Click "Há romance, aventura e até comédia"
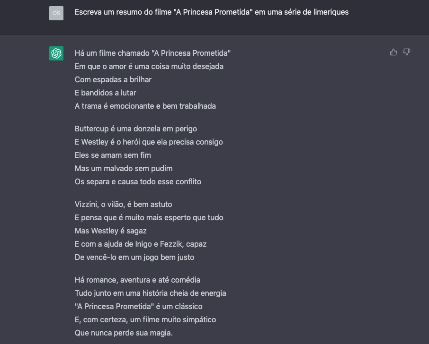The image size is (429, 344). pyautogui.click(x=137, y=280)
